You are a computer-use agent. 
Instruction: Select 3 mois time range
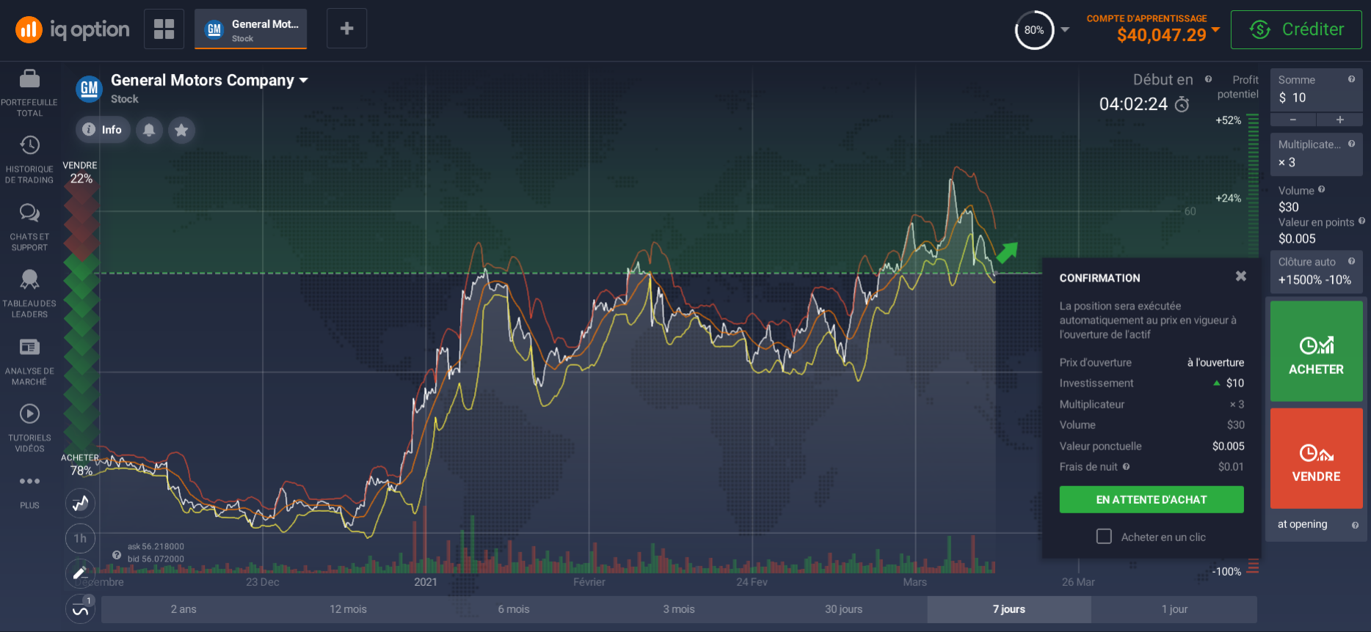tap(679, 609)
